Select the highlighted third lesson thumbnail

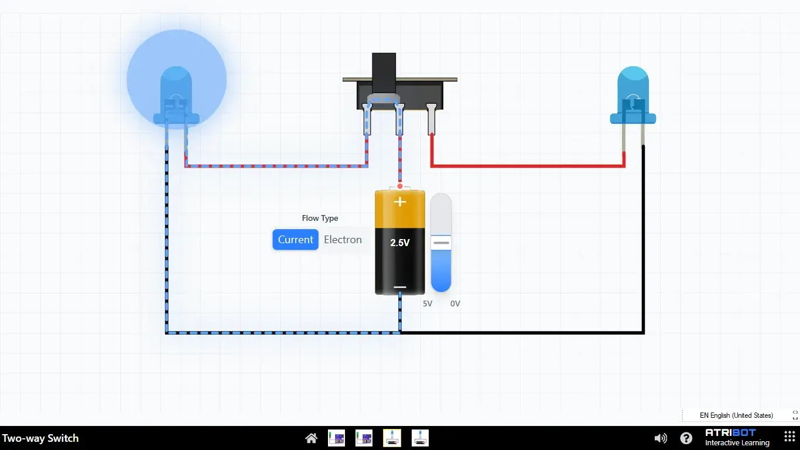pyautogui.click(x=392, y=438)
